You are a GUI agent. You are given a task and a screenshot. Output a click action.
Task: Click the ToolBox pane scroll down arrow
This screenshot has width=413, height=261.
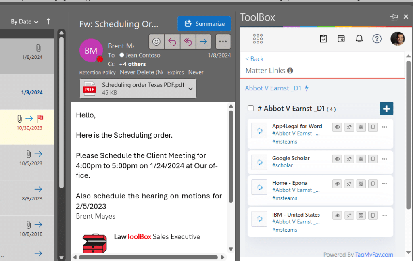[x=408, y=252]
